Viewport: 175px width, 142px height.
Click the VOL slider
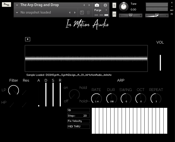click(x=160, y=63)
